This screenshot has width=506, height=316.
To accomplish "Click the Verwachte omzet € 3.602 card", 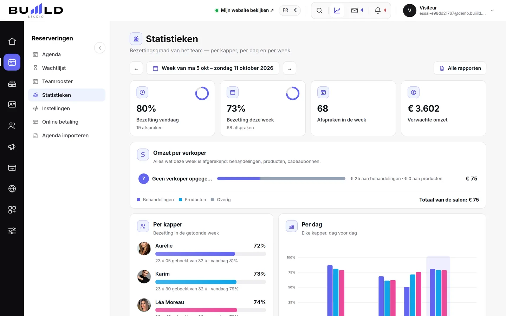I will pyautogui.click(x=443, y=108).
